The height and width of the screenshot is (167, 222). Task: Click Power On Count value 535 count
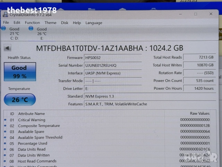point(199,80)
